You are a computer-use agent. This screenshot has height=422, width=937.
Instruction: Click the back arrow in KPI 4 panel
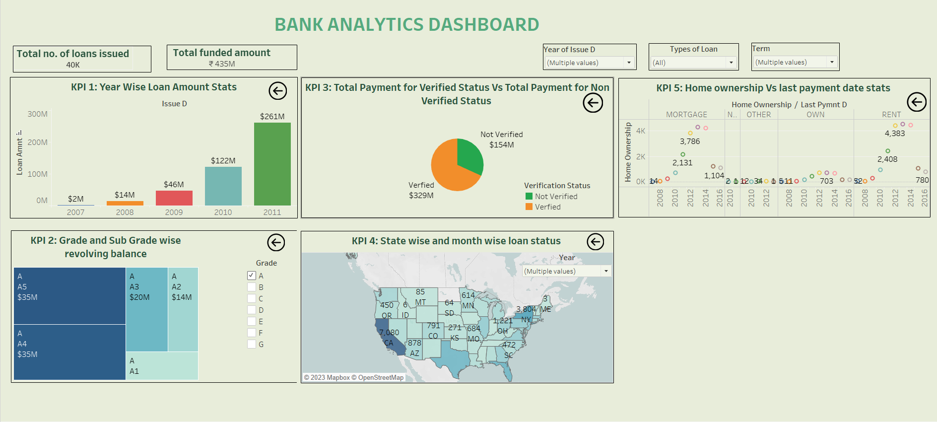596,242
